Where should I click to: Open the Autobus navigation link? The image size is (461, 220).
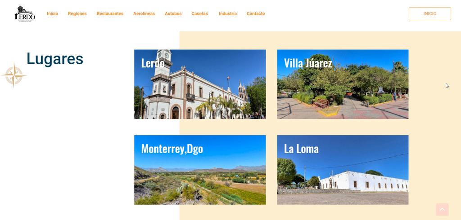point(173,13)
